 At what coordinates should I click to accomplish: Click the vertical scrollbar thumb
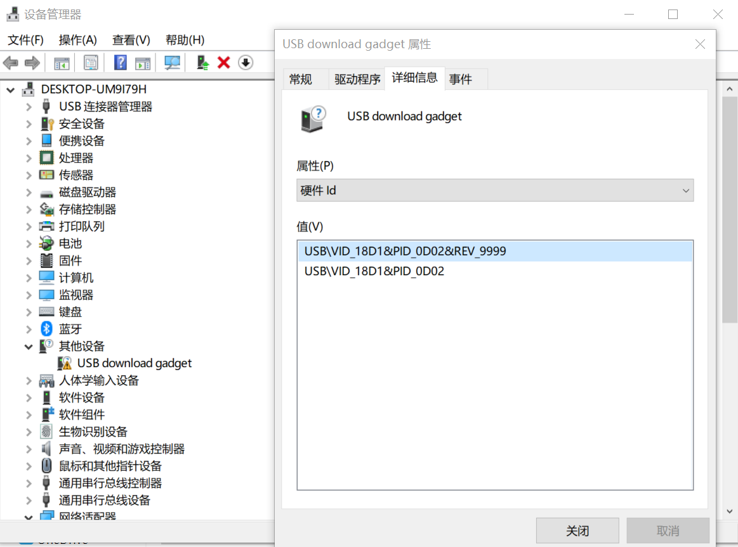pyautogui.click(x=730, y=210)
